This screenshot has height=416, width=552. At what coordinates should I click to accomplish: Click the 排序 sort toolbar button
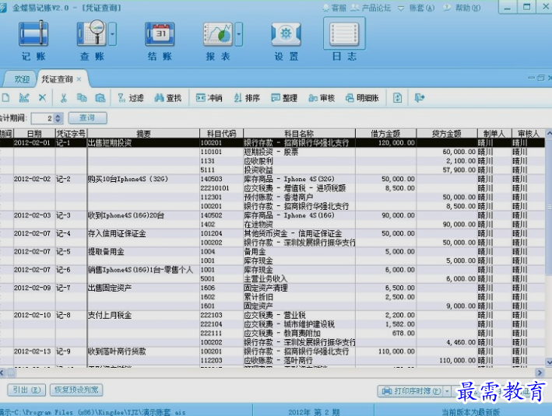247,98
